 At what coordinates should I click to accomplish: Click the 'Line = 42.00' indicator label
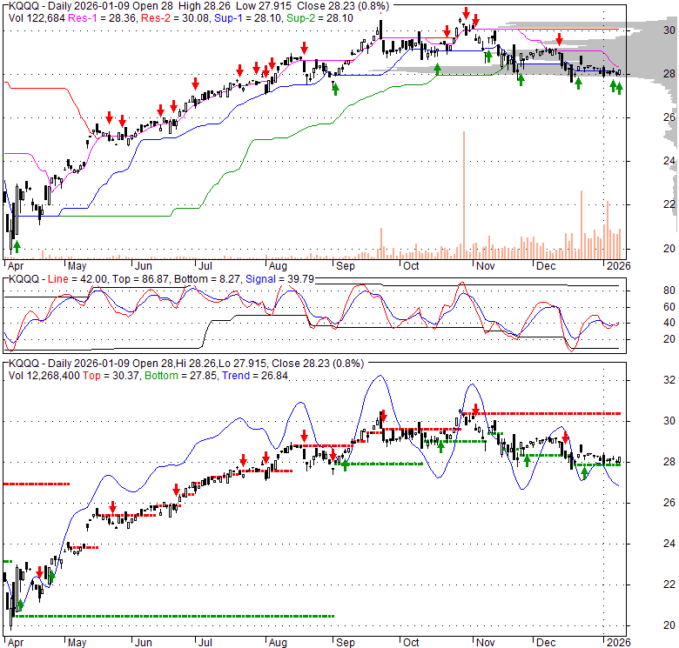click(x=77, y=279)
